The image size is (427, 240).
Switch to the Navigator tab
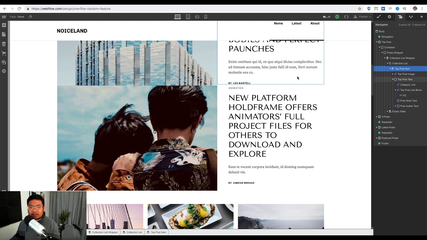coord(400,17)
